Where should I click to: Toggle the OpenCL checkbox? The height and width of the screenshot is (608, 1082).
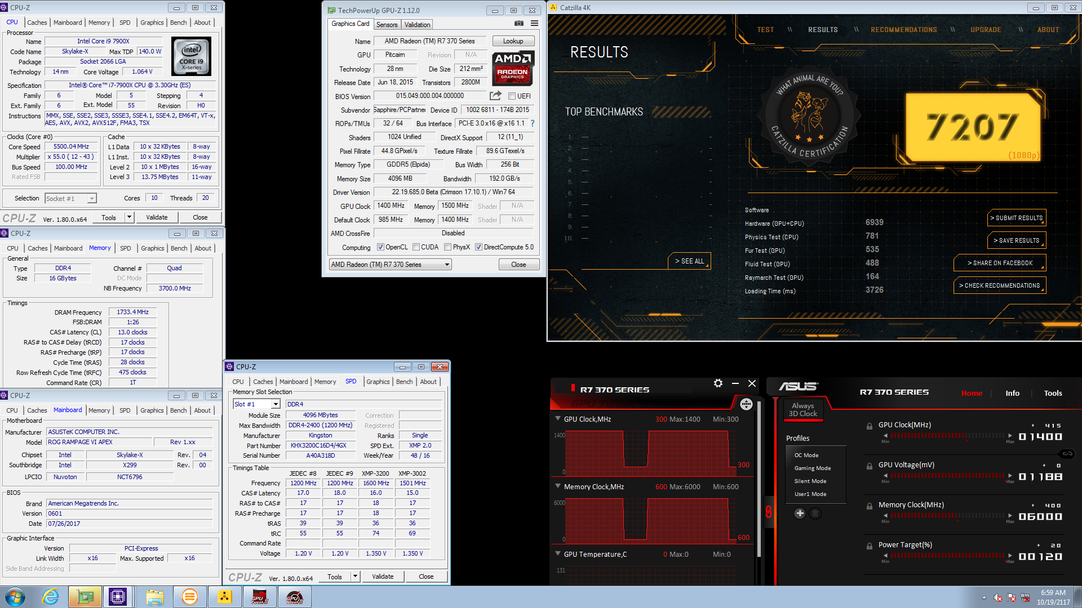[380, 247]
